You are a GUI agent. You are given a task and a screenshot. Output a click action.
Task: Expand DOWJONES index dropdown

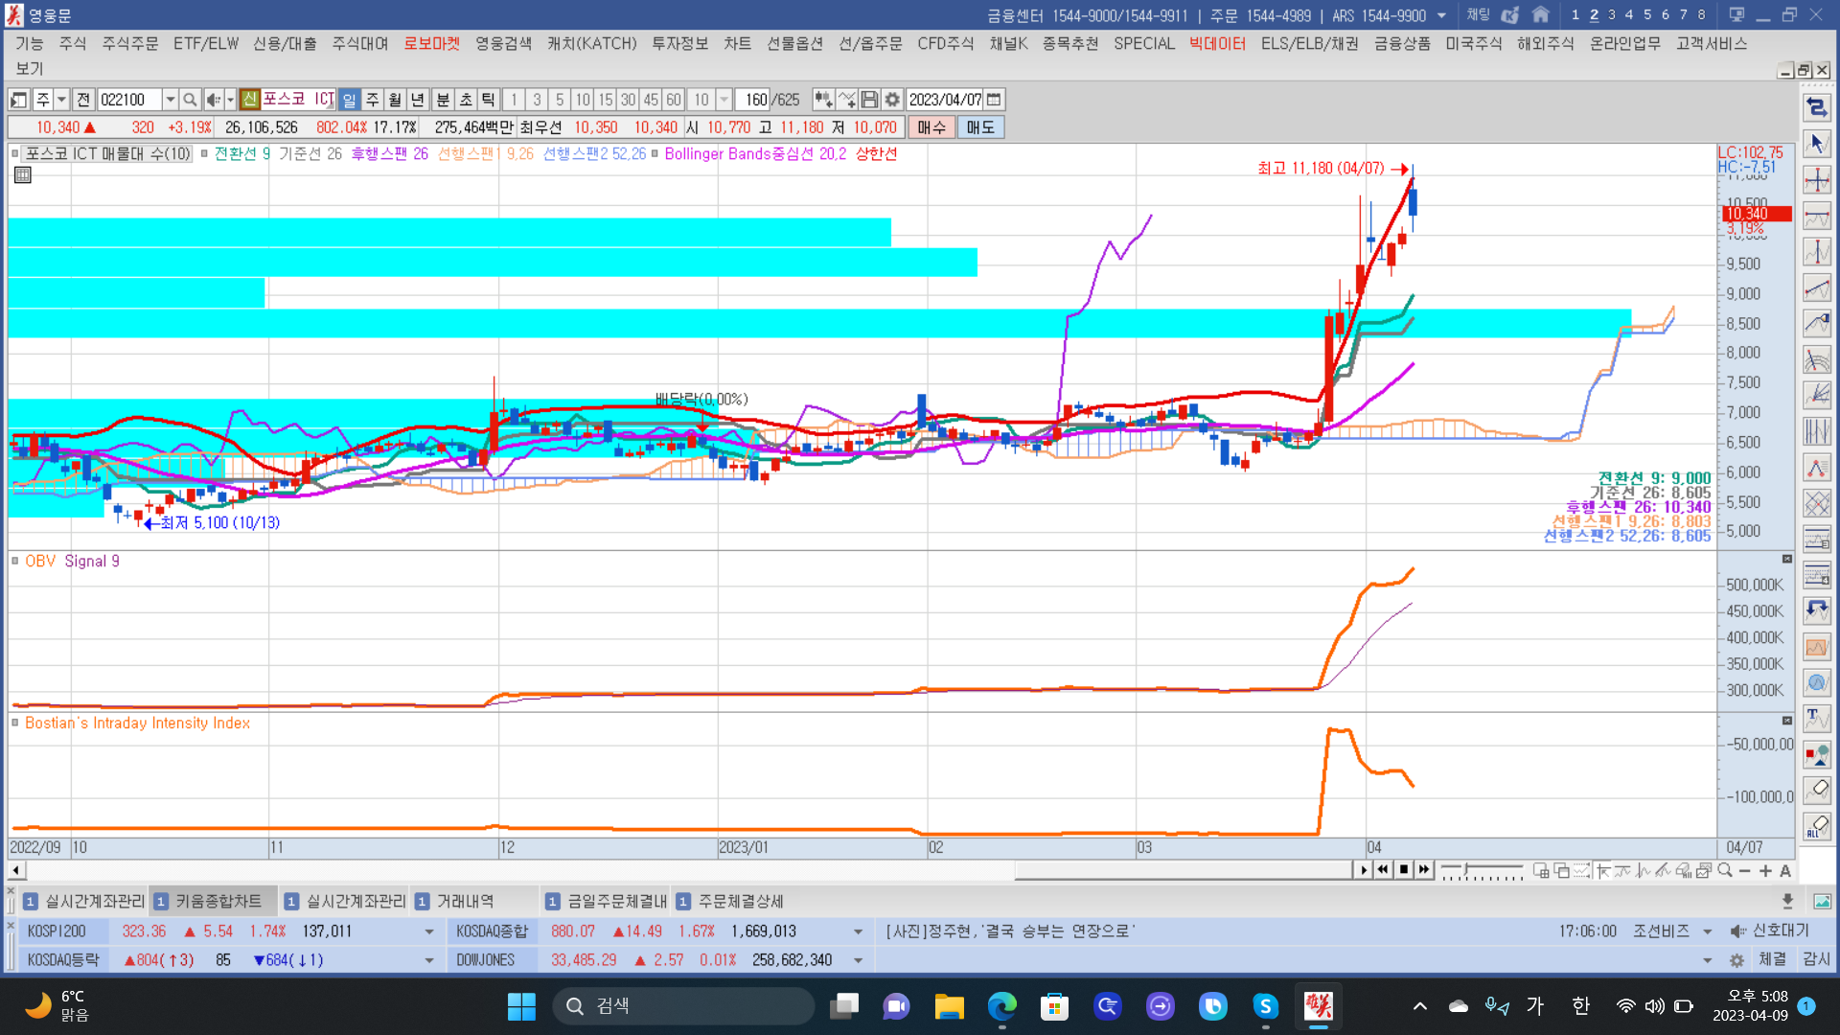pyautogui.click(x=858, y=960)
